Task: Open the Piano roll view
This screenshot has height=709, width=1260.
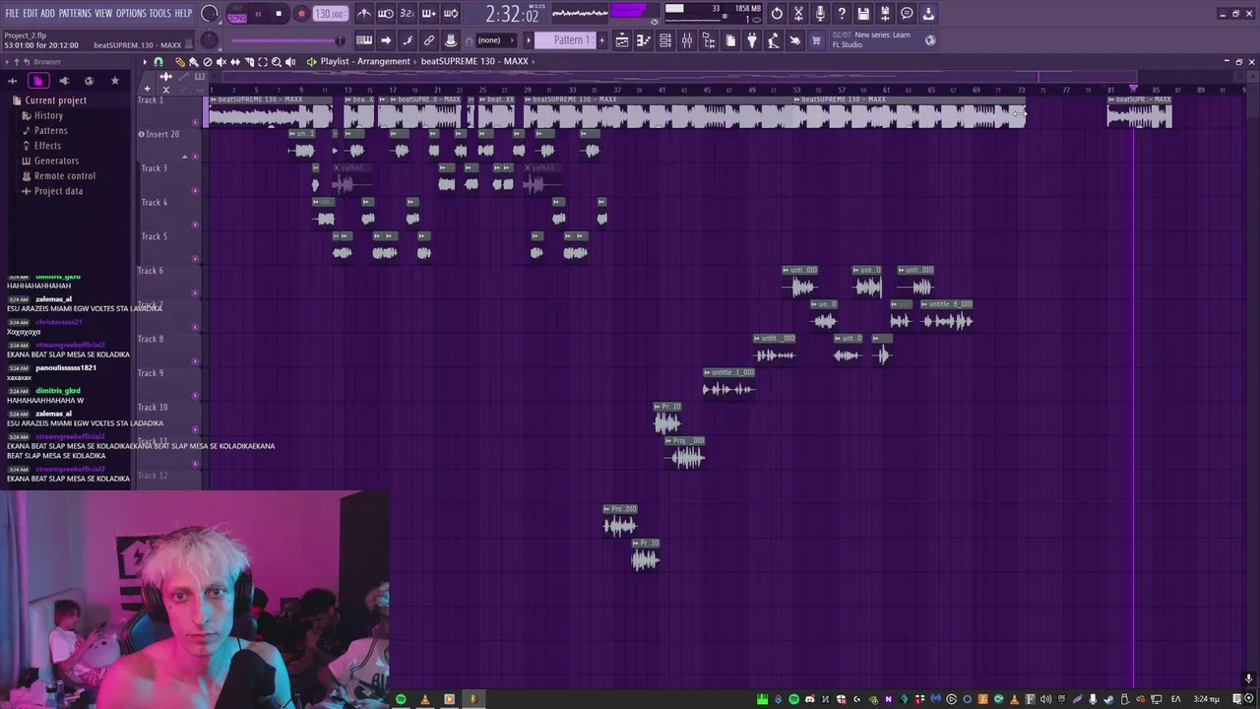Action: (643, 40)
